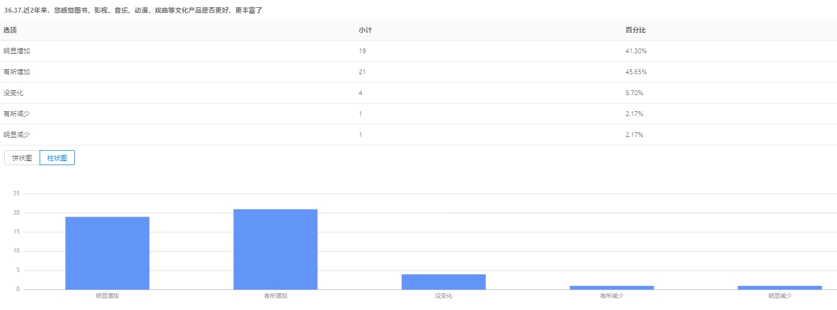The width and height of the screenshot is (837, 310).
Task: Click the 选项 column header
Action: tap(10, 30)
